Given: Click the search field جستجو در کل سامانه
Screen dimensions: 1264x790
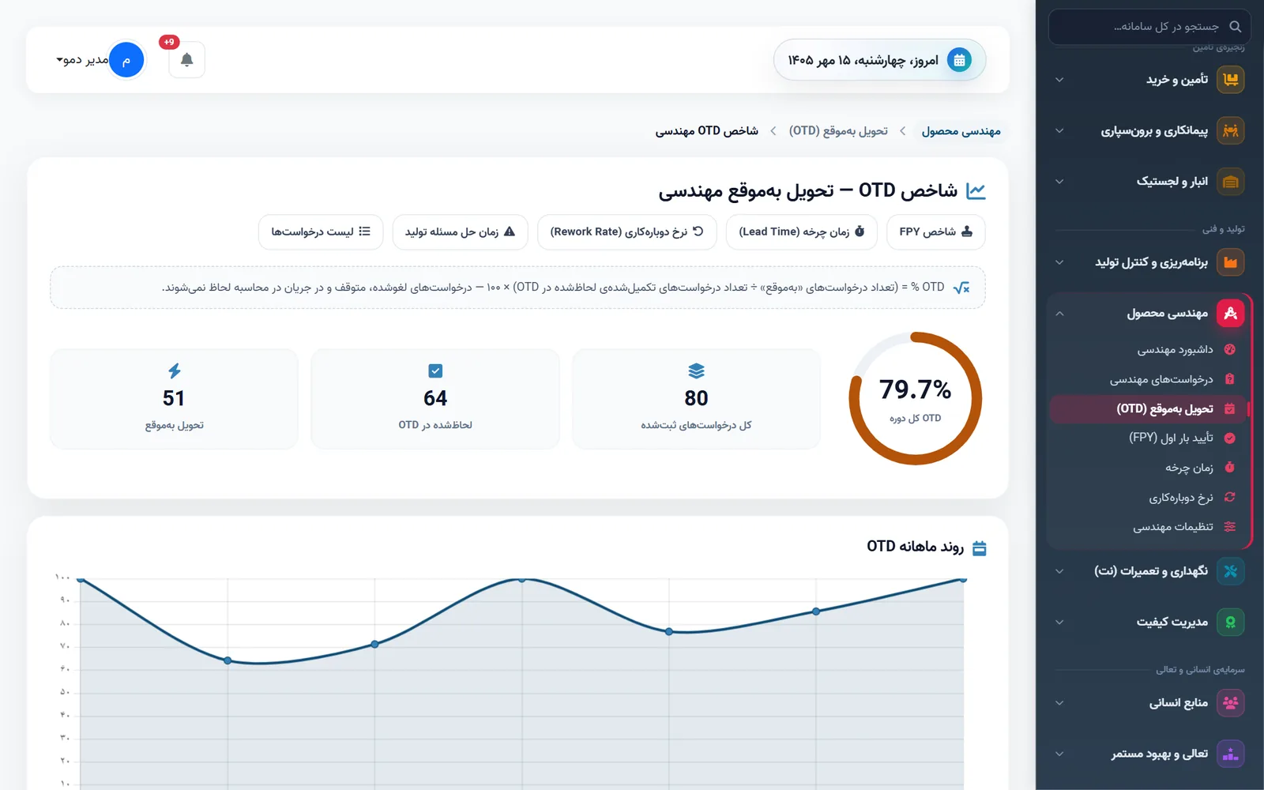Looking at the screenshot, I should tap(1149, 27).
